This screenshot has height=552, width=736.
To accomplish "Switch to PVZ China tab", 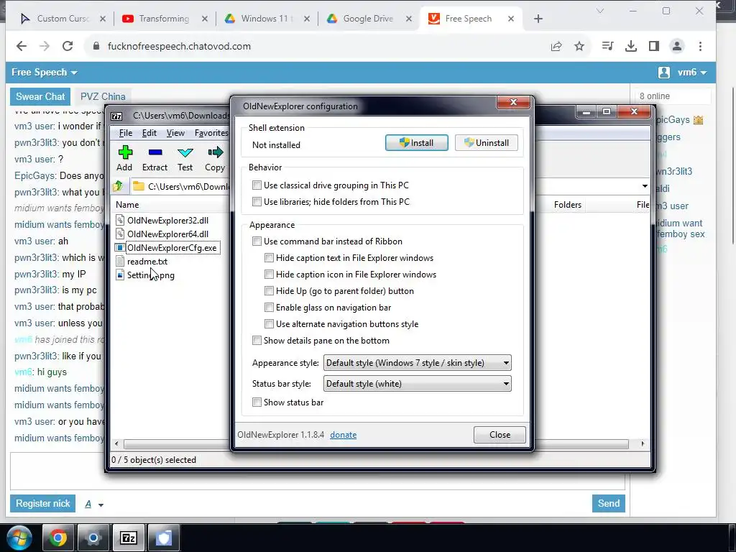I will (103, 97).
